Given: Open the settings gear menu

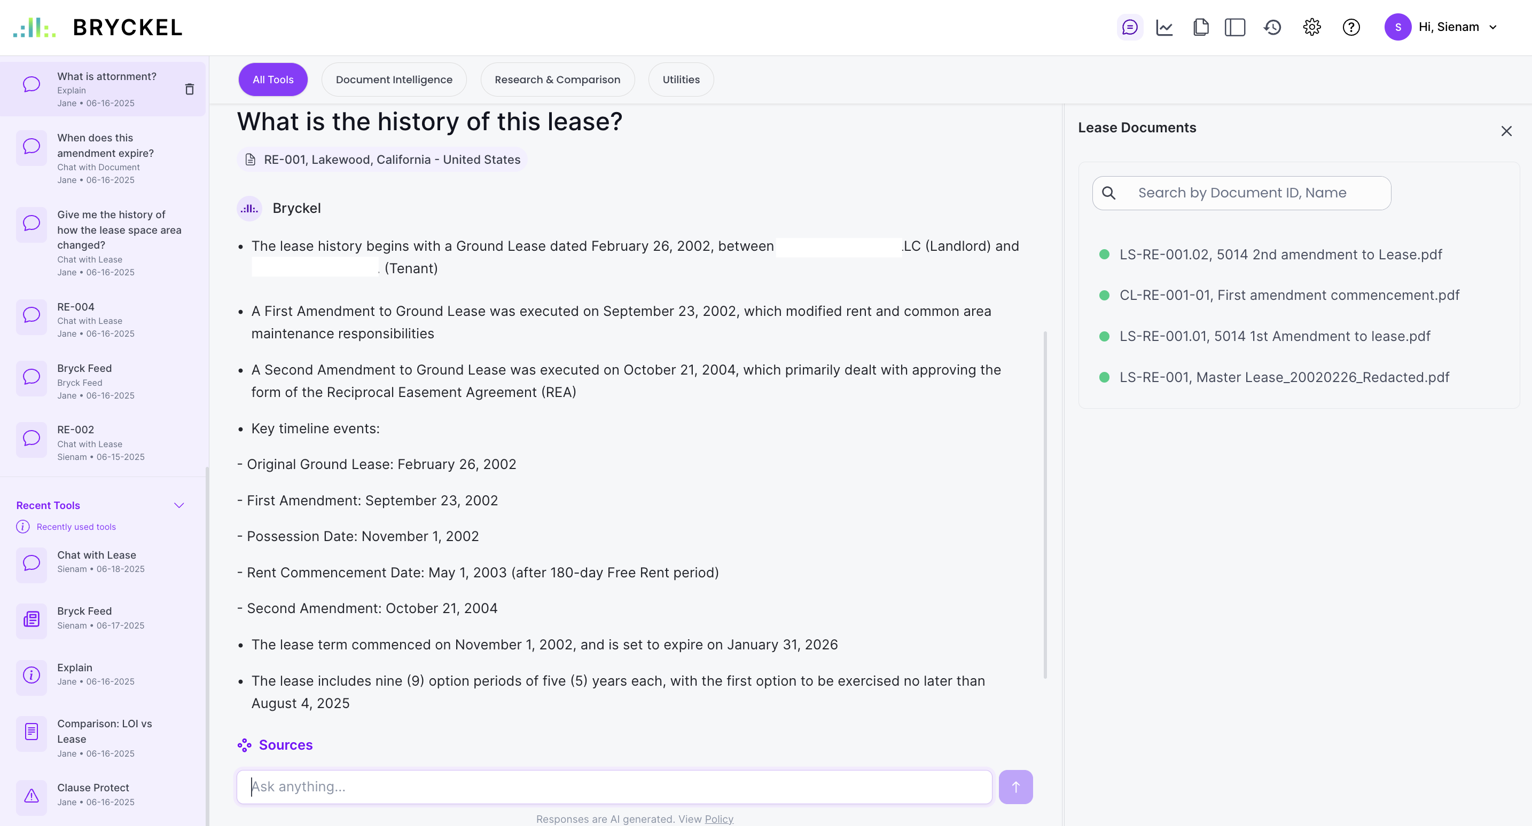Looking at the screenshot, I should (1312, 27).
